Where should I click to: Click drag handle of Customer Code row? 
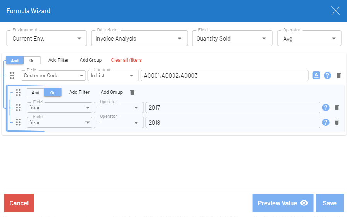tap(12, 76)
